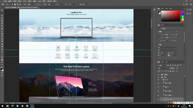Click the Photoshop icon in the taskbar
Image resolution: width=193 pixels, height=108 pixels.
[x=32, y=106]
